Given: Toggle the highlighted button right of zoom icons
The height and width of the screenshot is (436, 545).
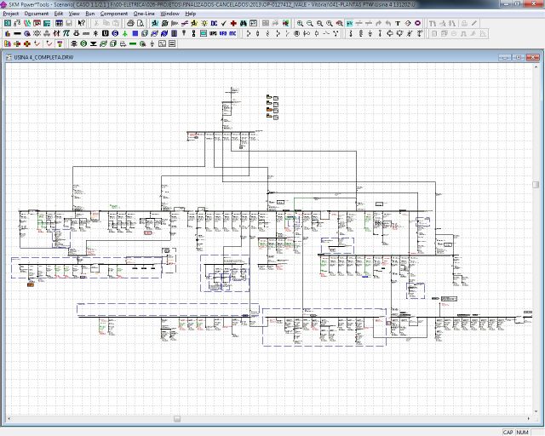Looking at the screenshot, I should click(x=349, y=23).
